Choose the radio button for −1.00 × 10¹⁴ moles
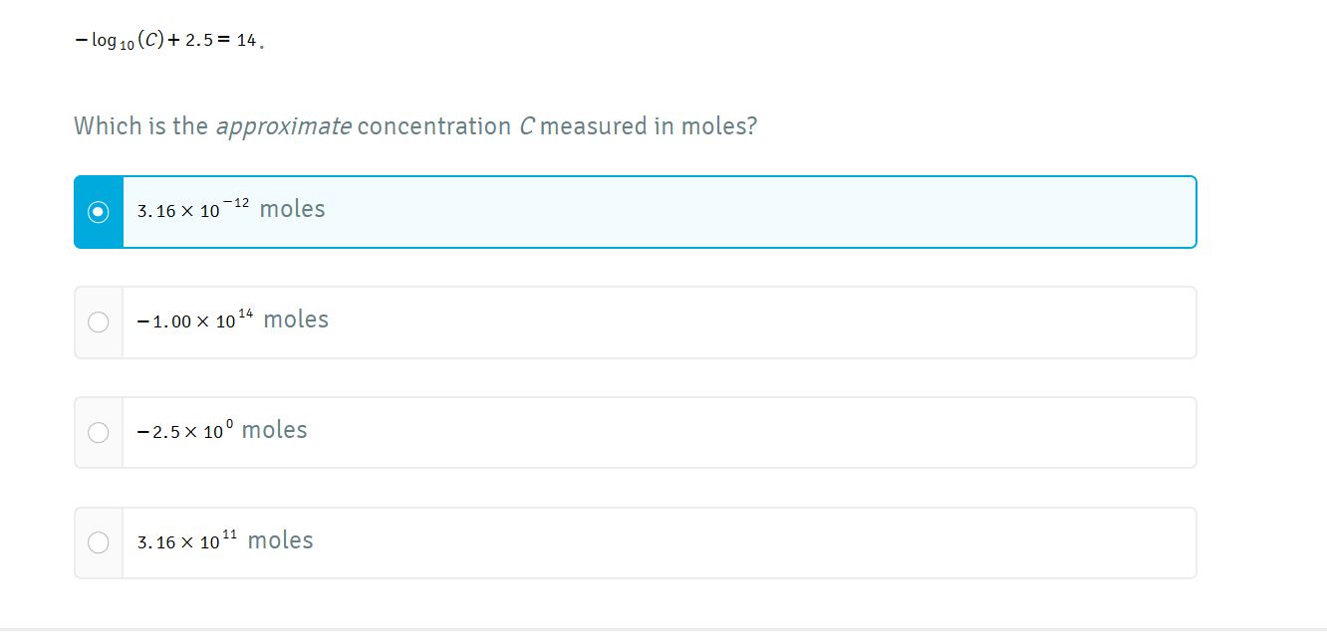The height and width of the screenshot is (633, 1327). 99,322
